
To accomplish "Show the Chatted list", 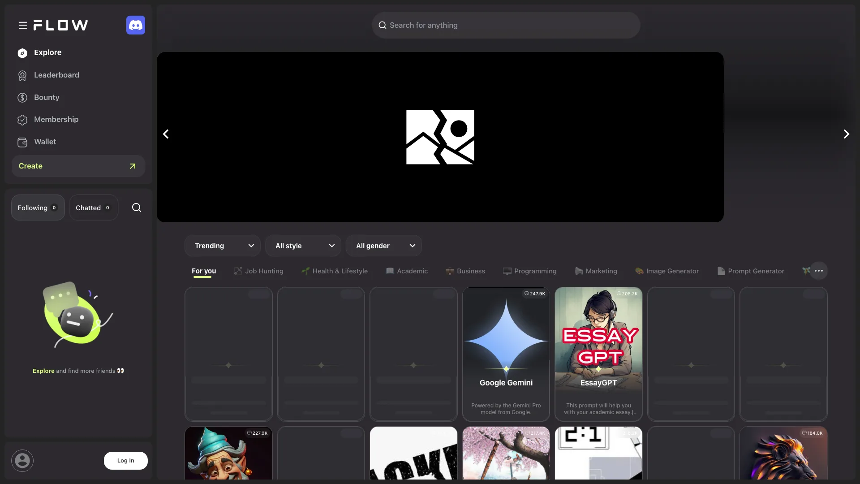I will point(94,207).
